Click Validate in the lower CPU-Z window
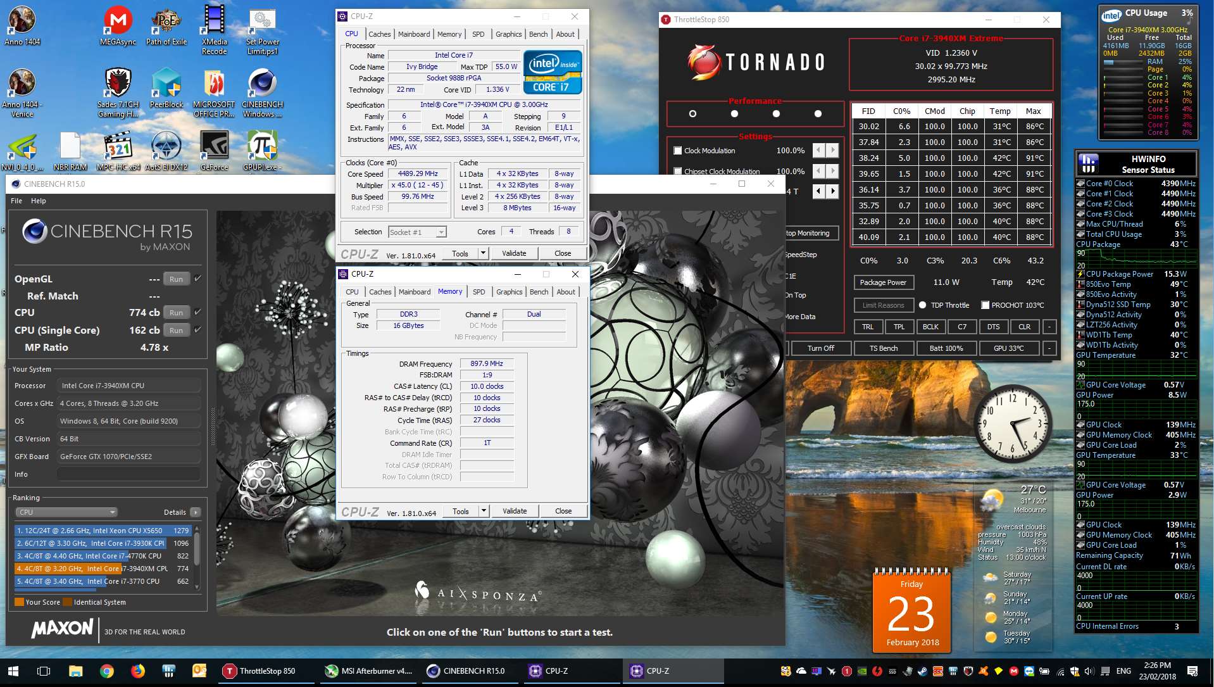The width and height of the screenshot is (1214, 687). [x=515, y=511]
